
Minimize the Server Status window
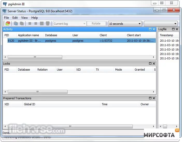pyautogui.click(x=157, y=10)
